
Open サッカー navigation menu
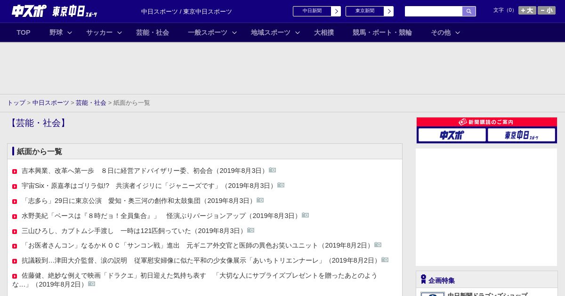tap(99, 32)
